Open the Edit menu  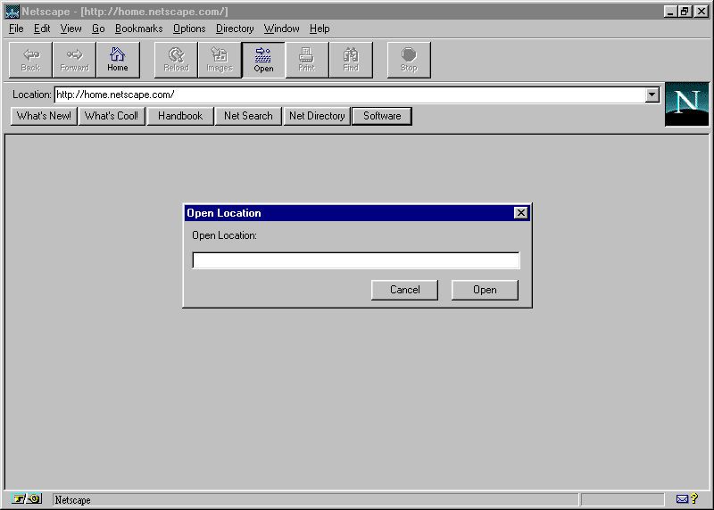click(x=42, y=29)
